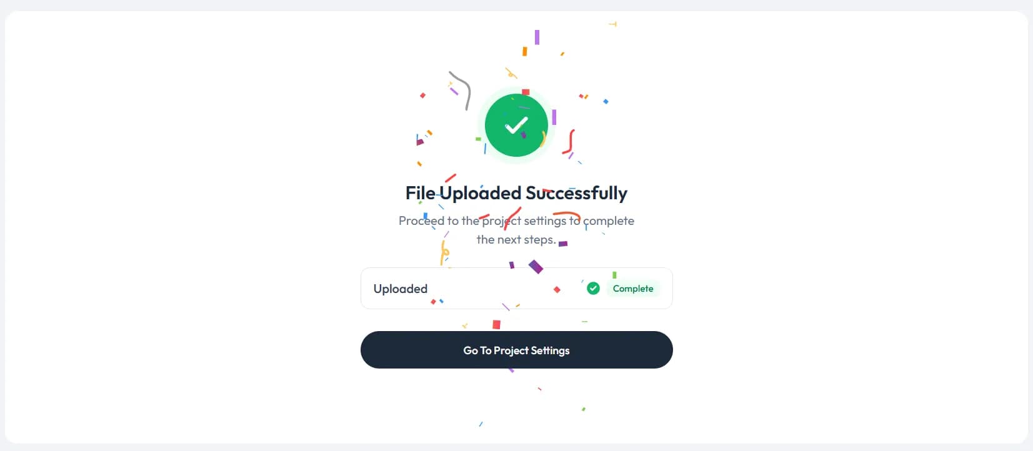The width and height of the screenshot is (1033, 451).
Task: Click the orange confetti piece below purple strip
Action: coord(525,51)
